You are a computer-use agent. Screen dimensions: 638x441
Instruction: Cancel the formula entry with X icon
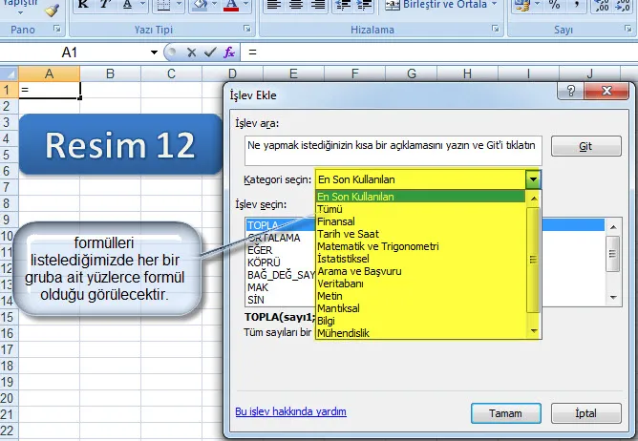191,52
